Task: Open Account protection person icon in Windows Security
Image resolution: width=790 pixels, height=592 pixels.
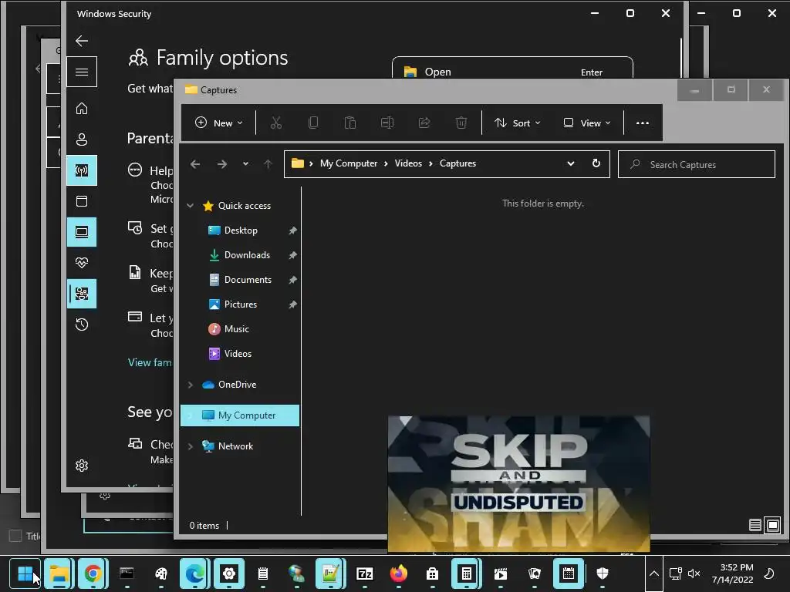Action: pyautogui.click(x=82, y=140)
